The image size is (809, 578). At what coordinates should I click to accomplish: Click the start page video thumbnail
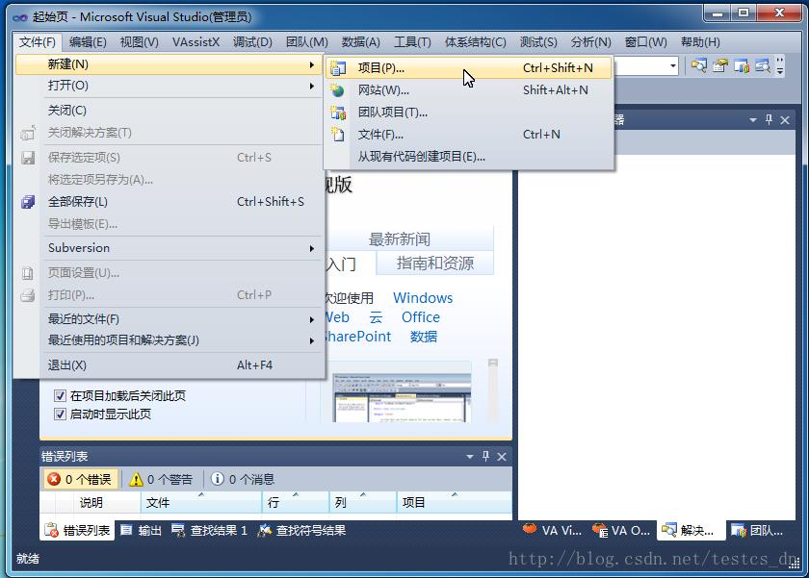(x=402, y=398)
